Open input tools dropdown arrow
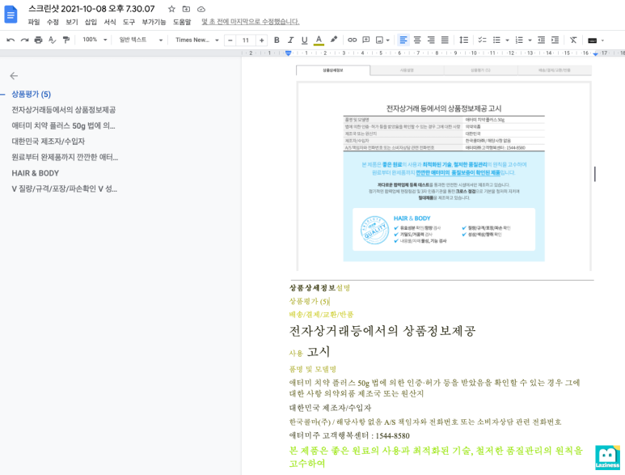Image resolution: width=625 pixels, height=475 pixels. coord(602,40)
